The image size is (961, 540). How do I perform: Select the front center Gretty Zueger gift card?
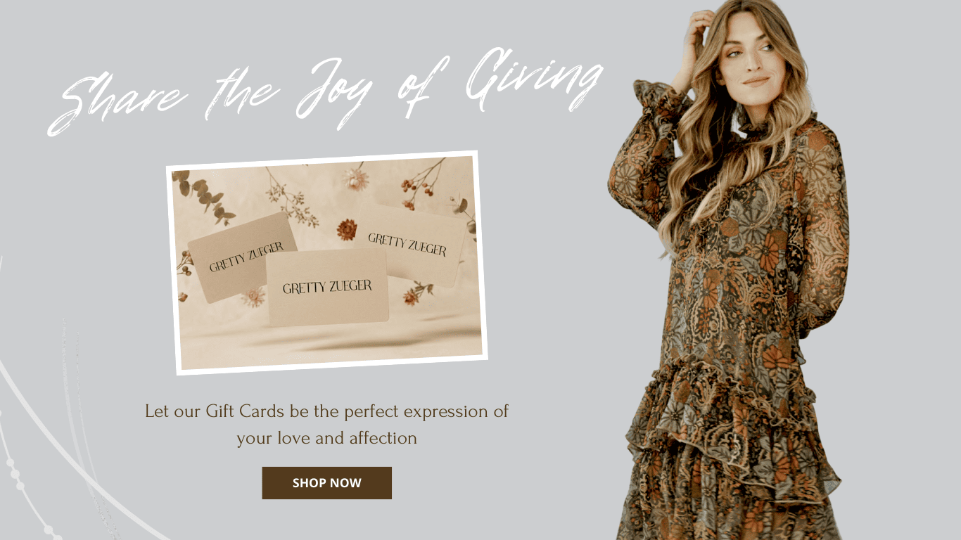coord(328,288)
